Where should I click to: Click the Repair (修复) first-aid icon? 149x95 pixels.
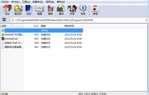[x=95, y=10]
